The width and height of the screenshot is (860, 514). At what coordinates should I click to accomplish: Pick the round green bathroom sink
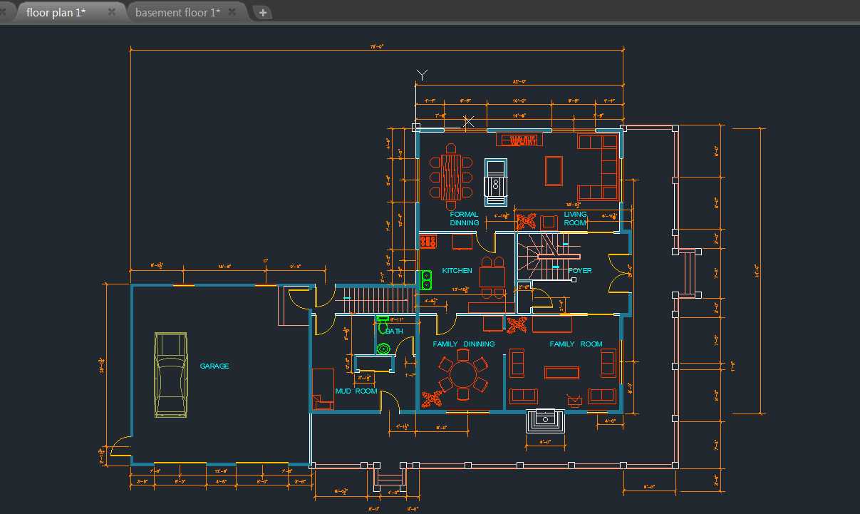[x=384, y=349]
